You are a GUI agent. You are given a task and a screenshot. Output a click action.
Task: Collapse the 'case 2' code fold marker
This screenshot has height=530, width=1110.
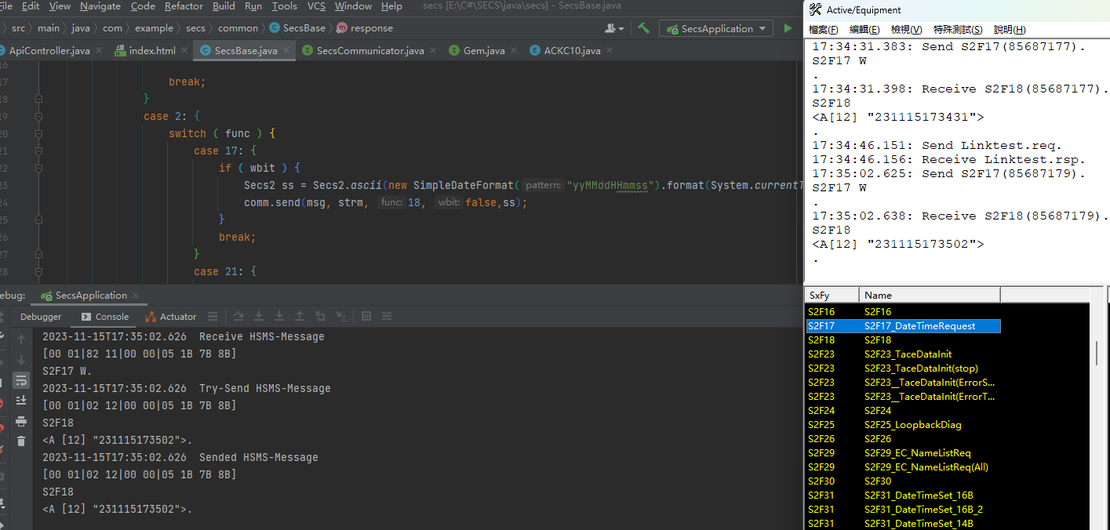point(38,116)
